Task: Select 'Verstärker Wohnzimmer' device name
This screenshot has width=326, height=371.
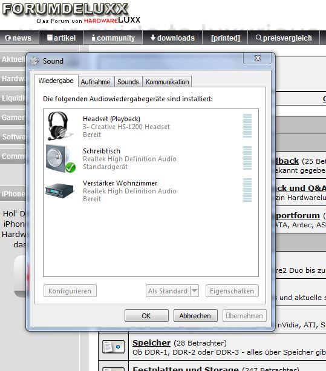Action: pos(120,183)
